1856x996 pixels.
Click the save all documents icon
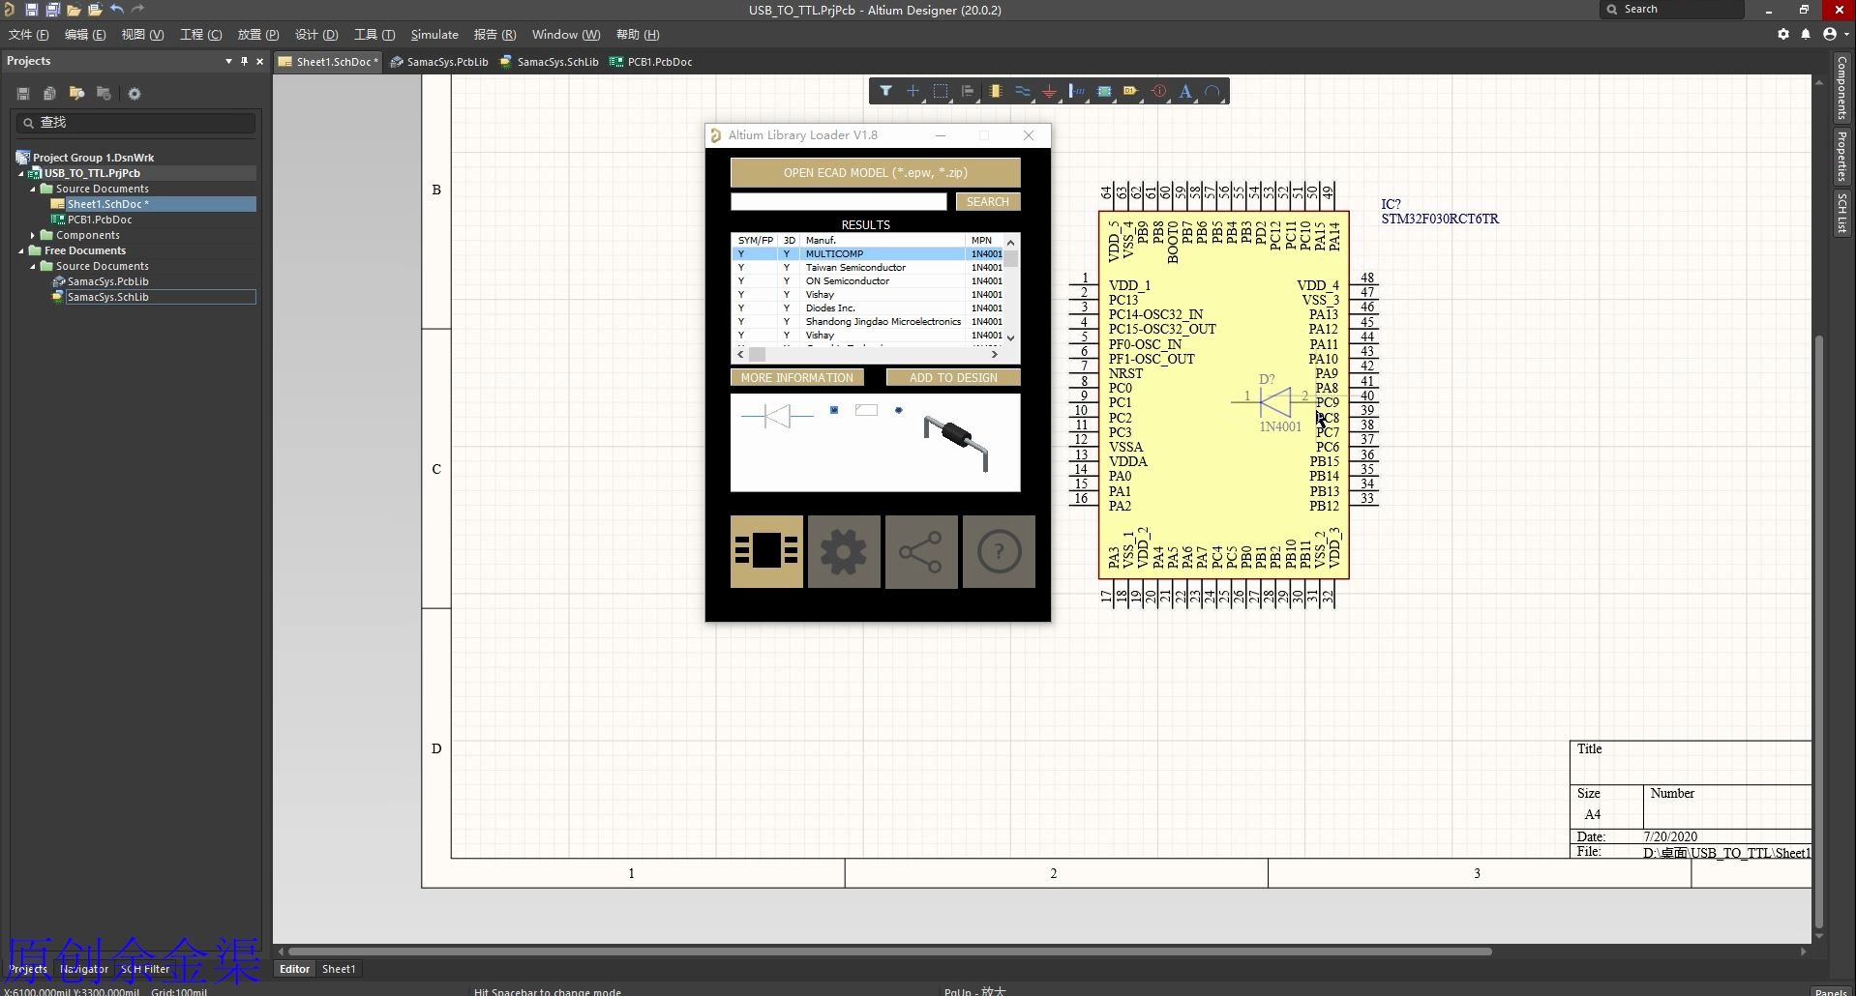[52, 10]
